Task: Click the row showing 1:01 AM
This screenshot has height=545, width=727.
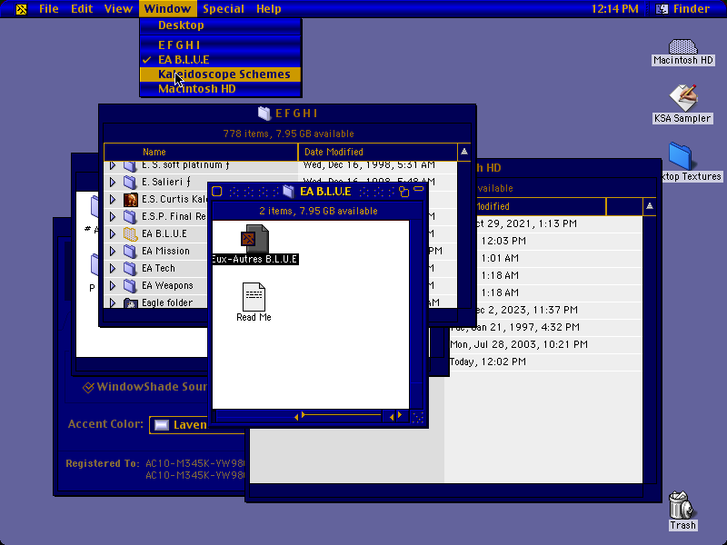Action: point(559,258)
